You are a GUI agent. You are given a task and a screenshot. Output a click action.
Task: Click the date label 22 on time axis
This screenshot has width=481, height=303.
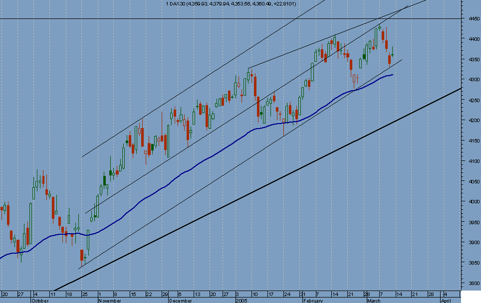click(x=149, y=295)
